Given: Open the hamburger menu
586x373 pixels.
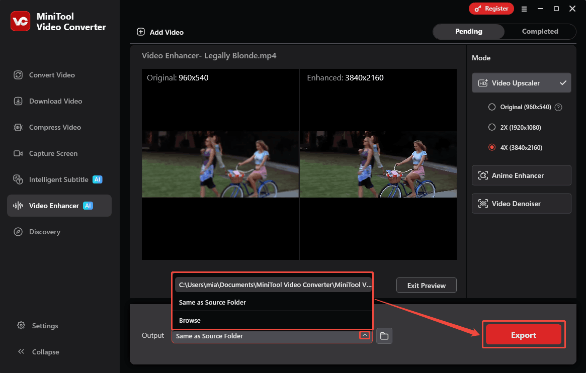Looking at the screenshot, I should [x=524, y=9].
